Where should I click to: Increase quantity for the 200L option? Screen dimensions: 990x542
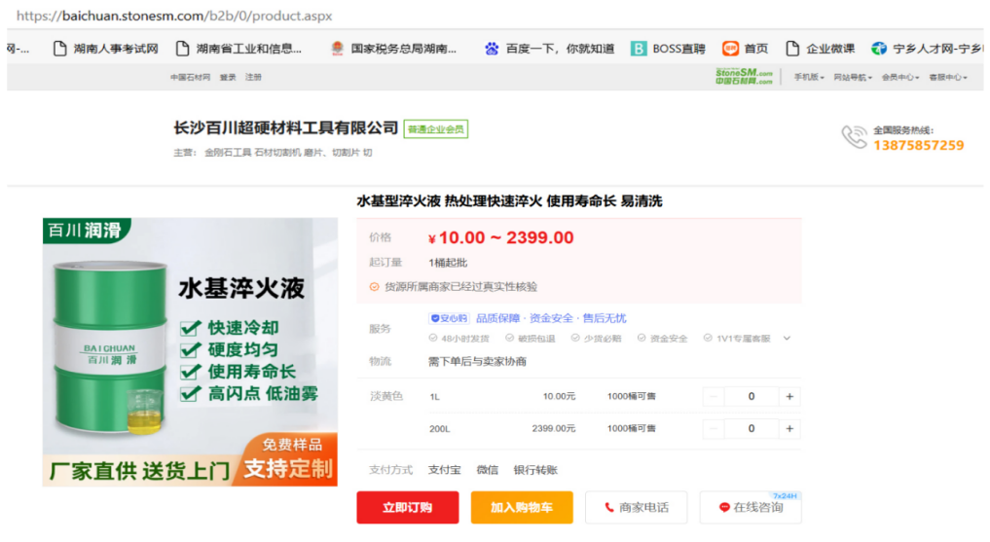click(788, 429)
